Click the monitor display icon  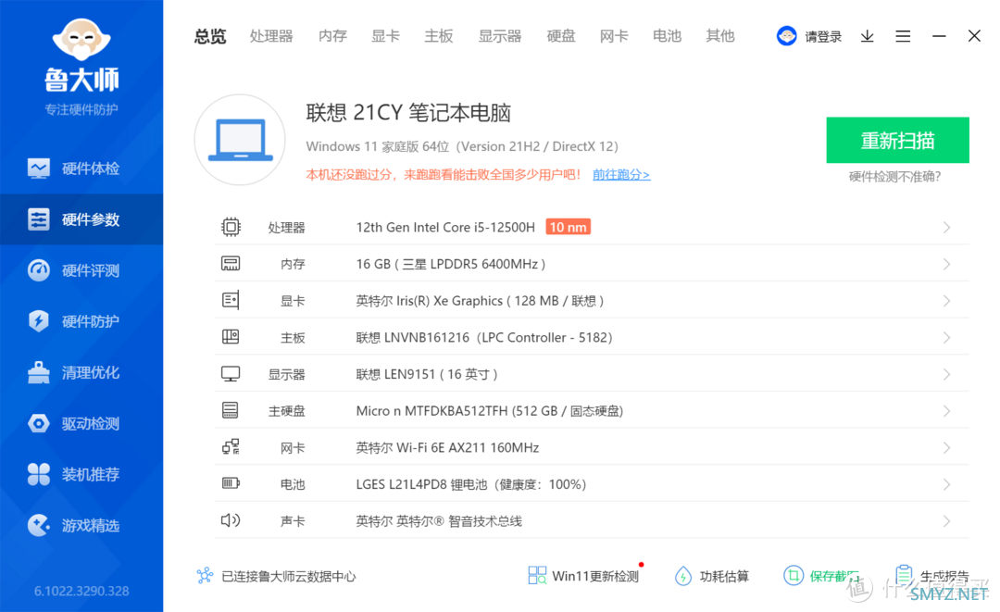(x=231, y=373)
